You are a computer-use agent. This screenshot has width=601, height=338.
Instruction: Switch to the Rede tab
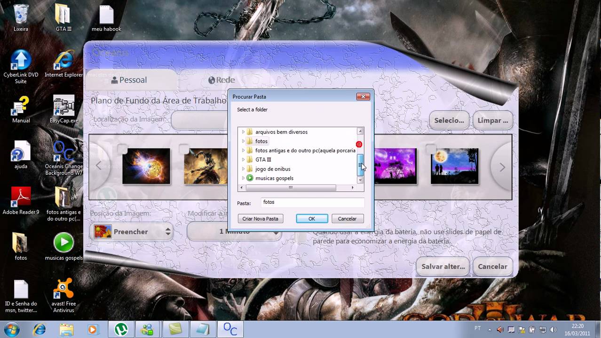(x=221, y=80)
